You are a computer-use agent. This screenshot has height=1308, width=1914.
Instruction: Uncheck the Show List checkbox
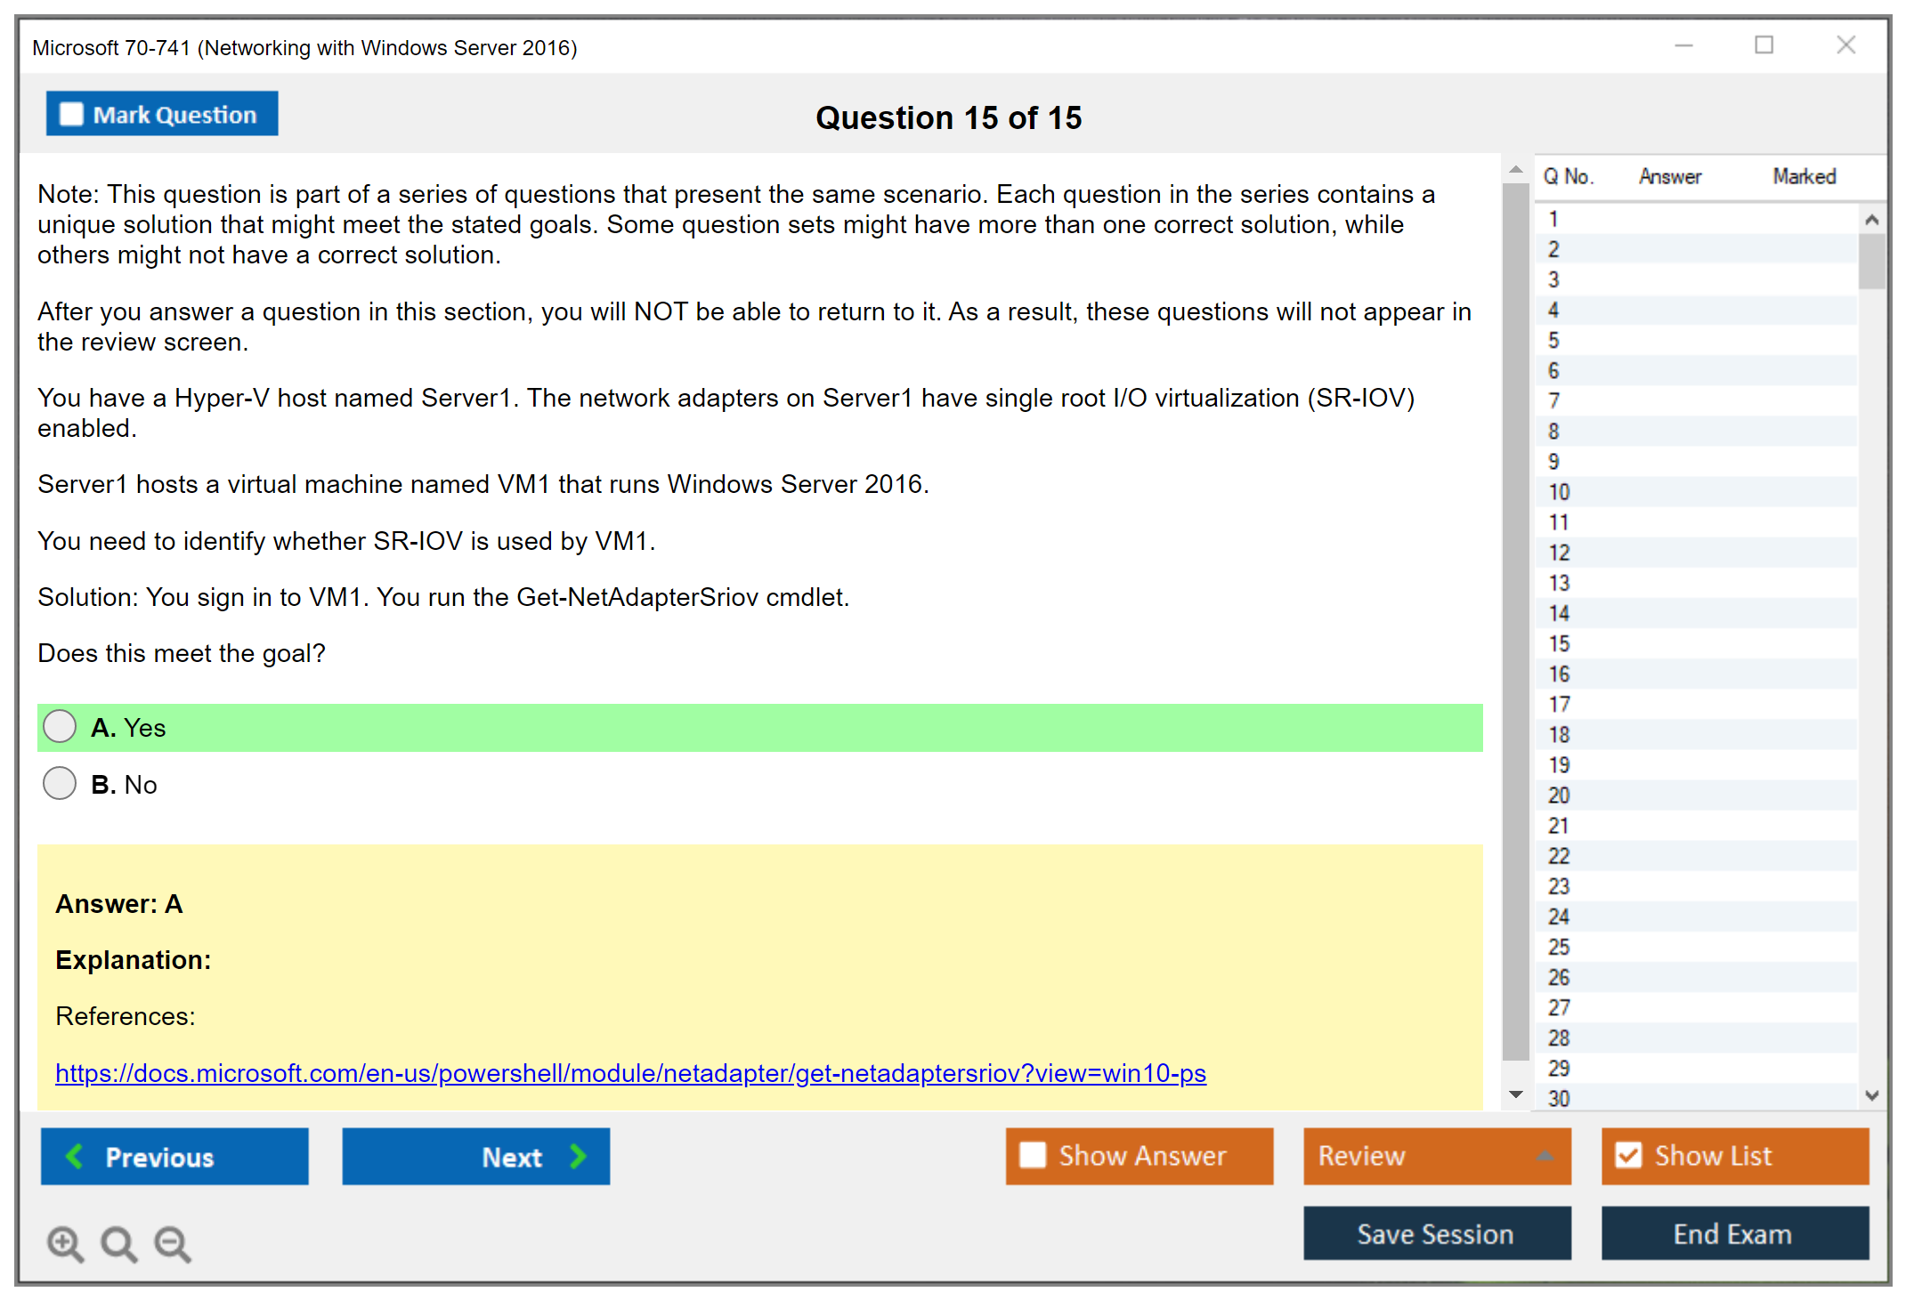[1628, 1155]
